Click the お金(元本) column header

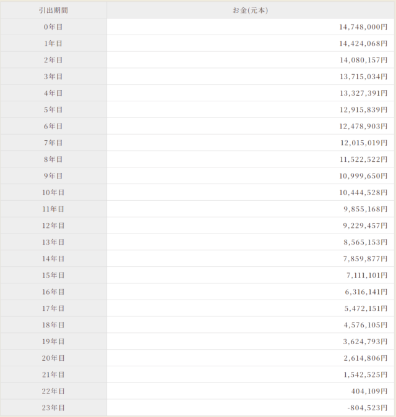[250, 11]
